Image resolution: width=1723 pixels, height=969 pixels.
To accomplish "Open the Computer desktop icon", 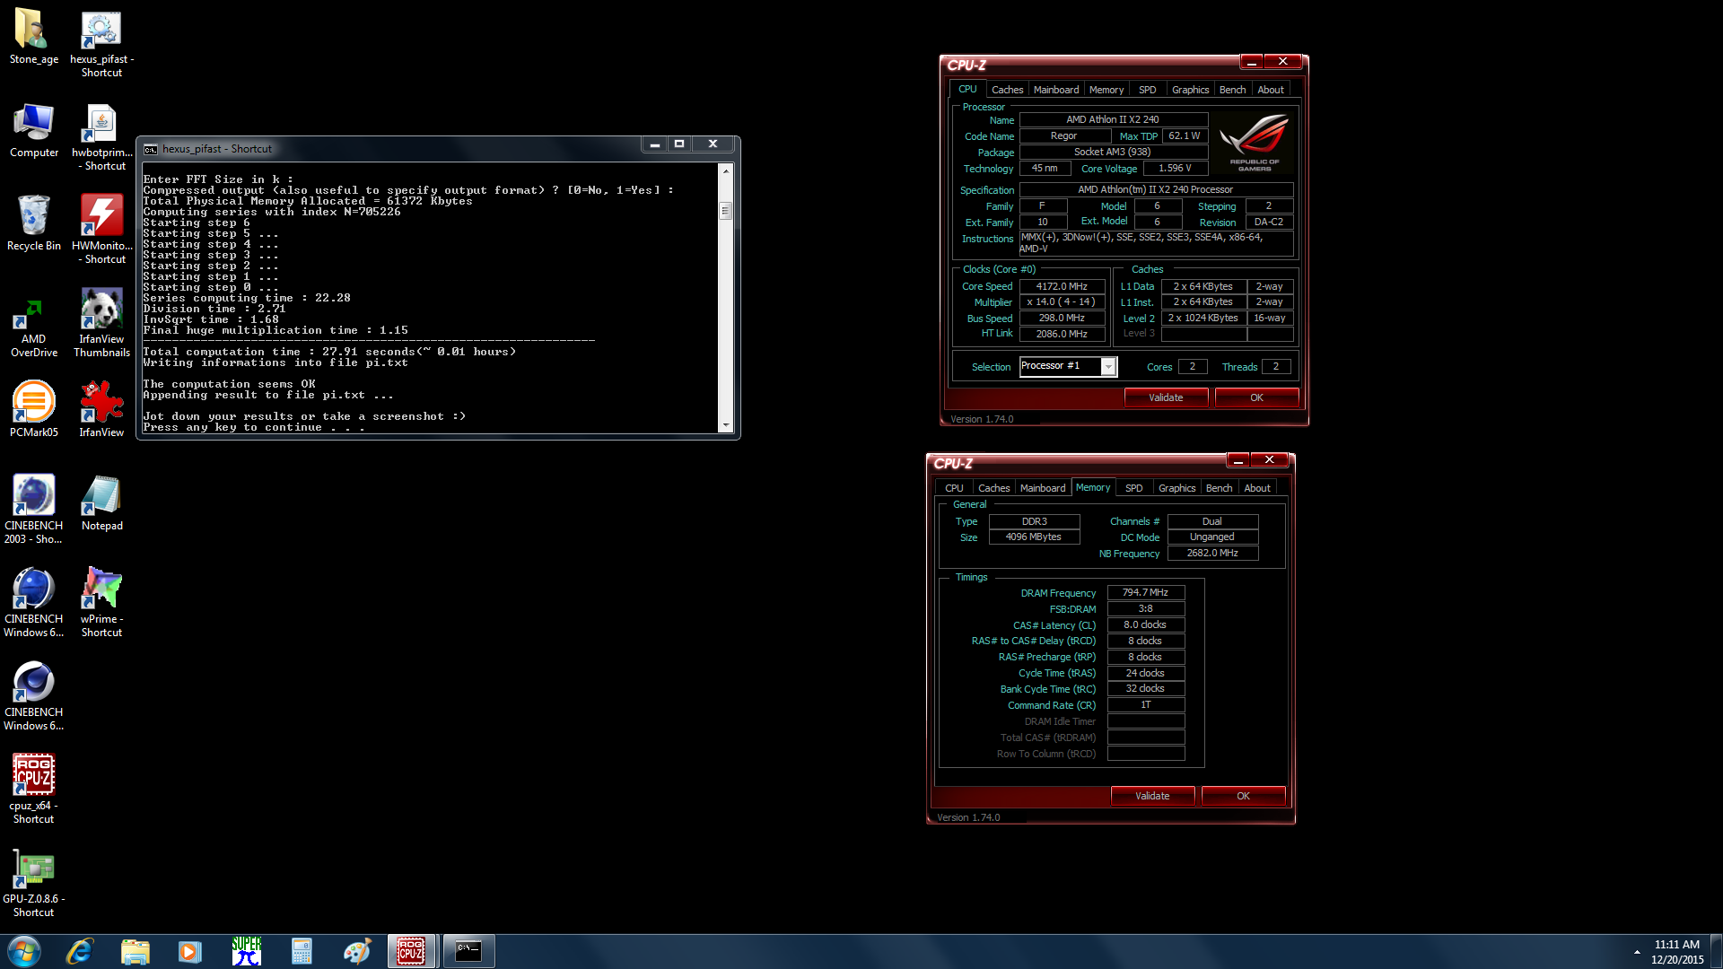I will [33, 130].
